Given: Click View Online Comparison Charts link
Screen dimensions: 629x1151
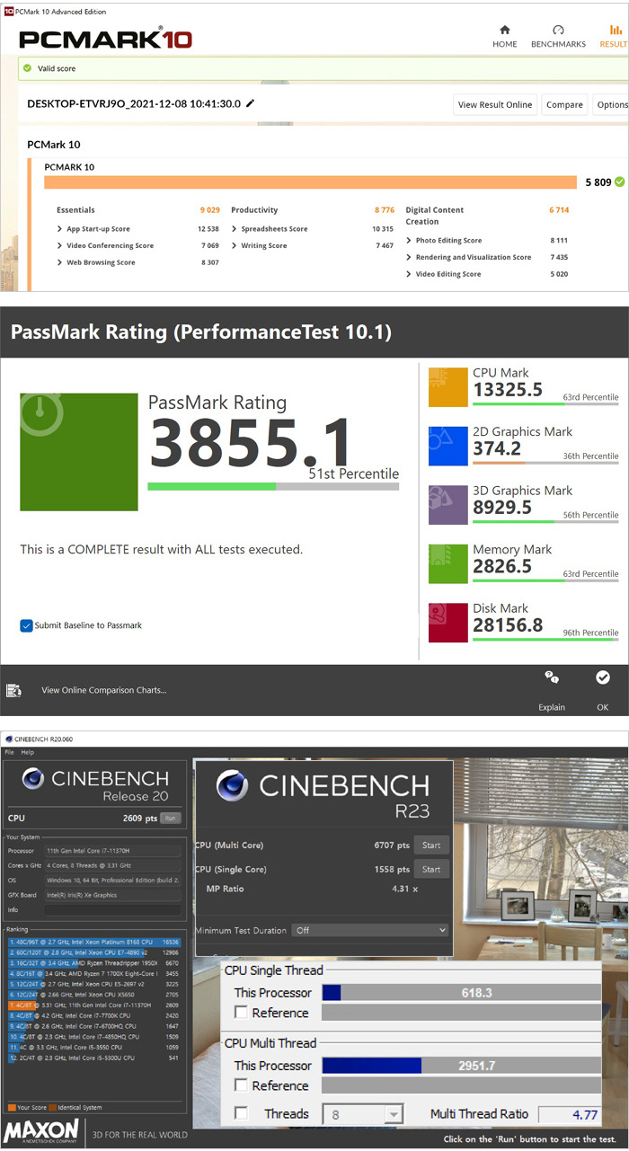Looking at the screenshot, I should tap(103, 690).
